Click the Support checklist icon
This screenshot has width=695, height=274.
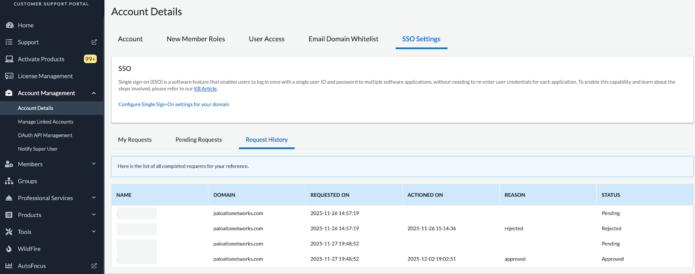click(9, 42)
